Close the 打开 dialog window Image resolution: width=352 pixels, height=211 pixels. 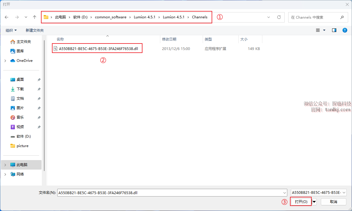click(x=347, y=4)
